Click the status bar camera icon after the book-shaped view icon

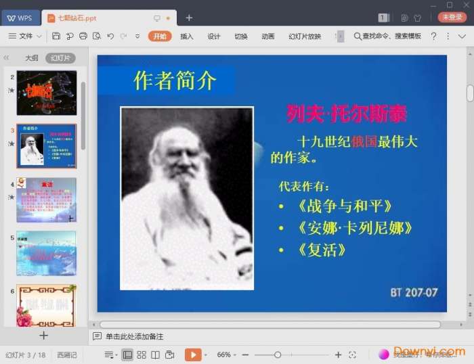[170, 355]
